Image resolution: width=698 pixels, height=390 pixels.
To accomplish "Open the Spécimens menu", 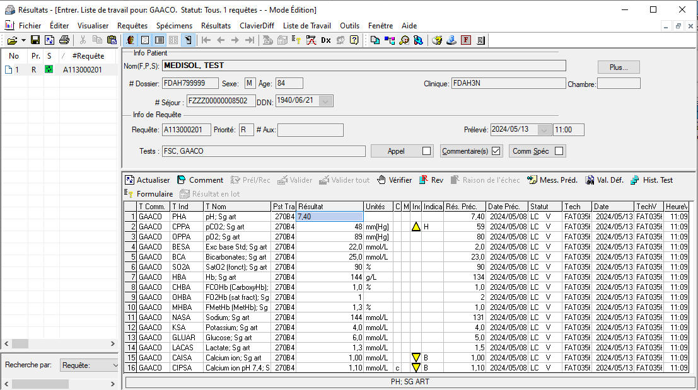I will [174, 26].
